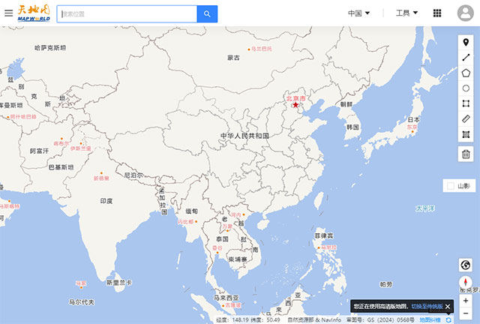This screenshot has height=324, width=480.
Task: Select the circle drawing tool
Action: click(x=466, y=88)
